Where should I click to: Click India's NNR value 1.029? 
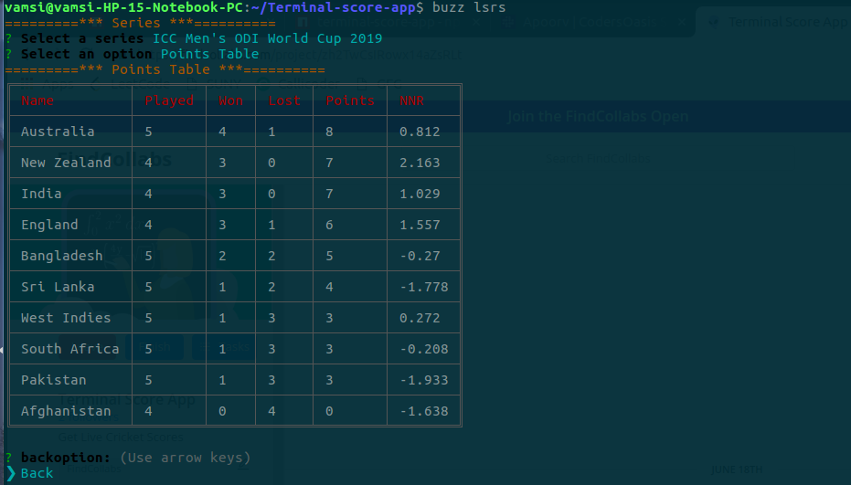tap(420, 194)
